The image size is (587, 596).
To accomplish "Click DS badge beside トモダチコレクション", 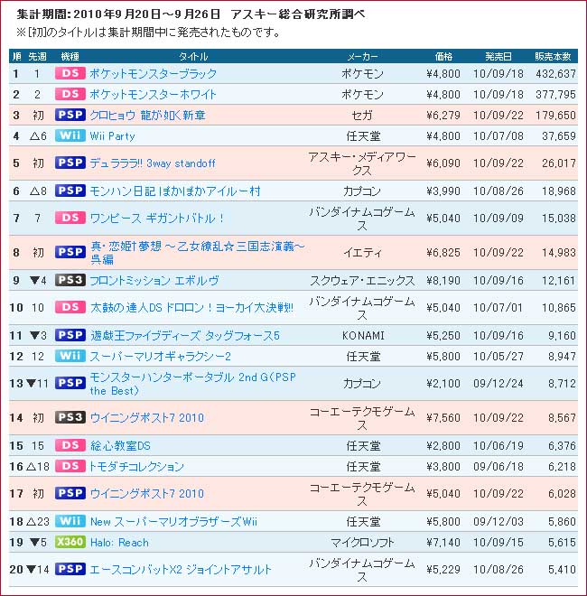I will 70,466.
